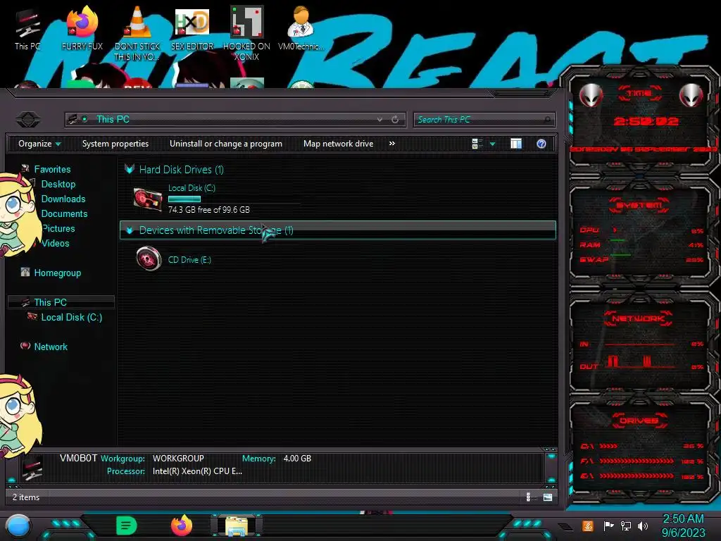Click the SYSTEM widget header
Viewport: 721px width, 541px height.
click(x=639, y=205)
